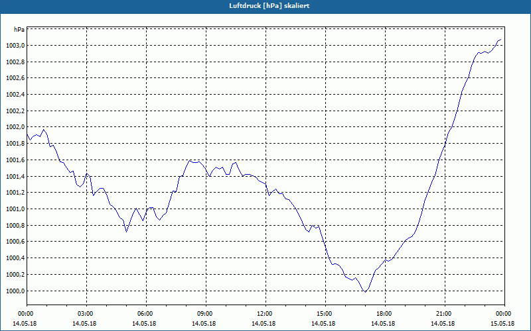
Task: Select the 1002,0 y-axis value
Action: (15, 127)
